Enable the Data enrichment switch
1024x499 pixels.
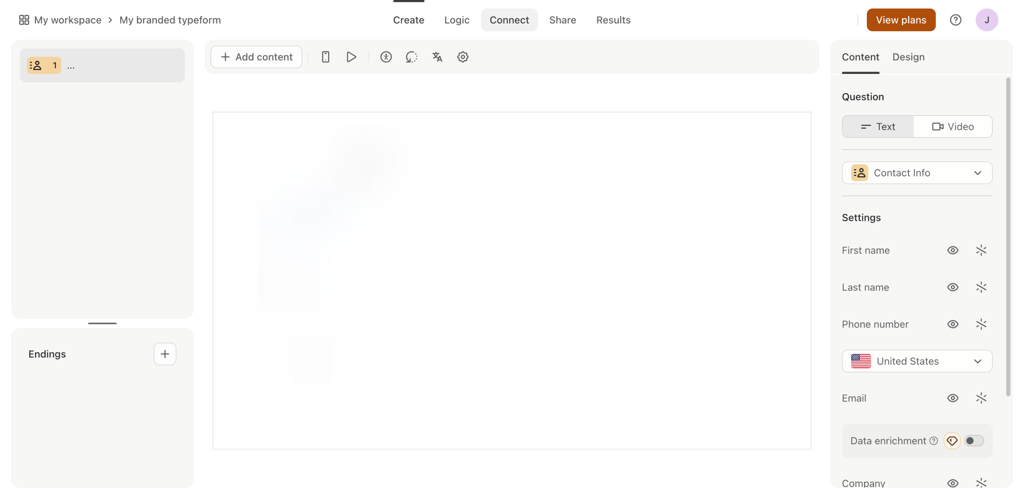click(x=974, y=441)
